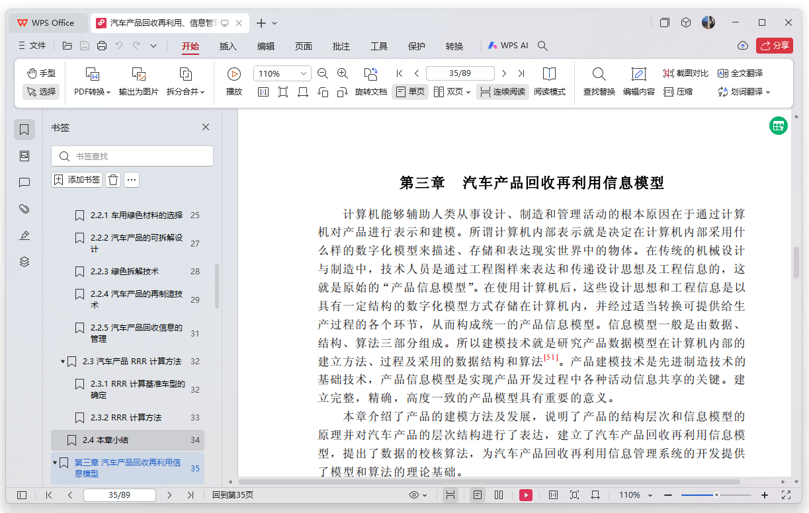This screenshot has height=513, width=809.
Task: Click the delete bookmark trash icon
Action: coord(113,179)
